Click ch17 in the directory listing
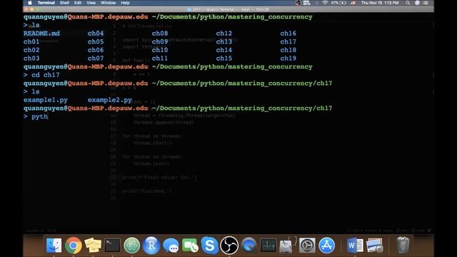This screenshot has width=457, height=257. [288, 41]
